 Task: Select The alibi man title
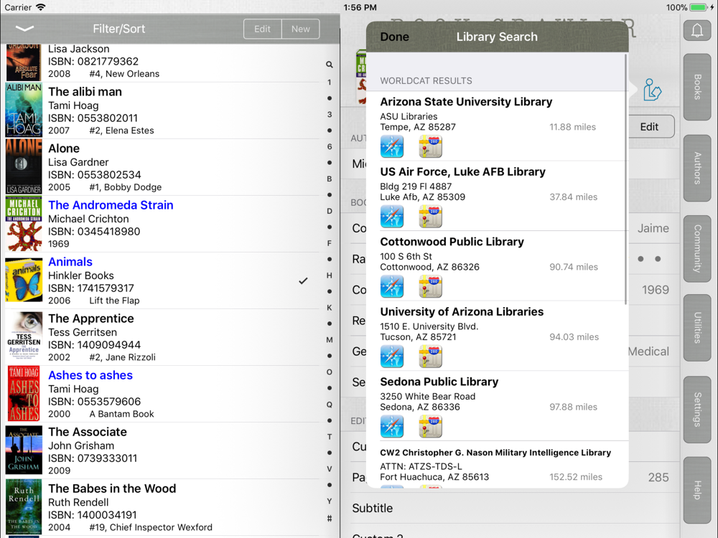pyautogui.click(x=85, y=92)
